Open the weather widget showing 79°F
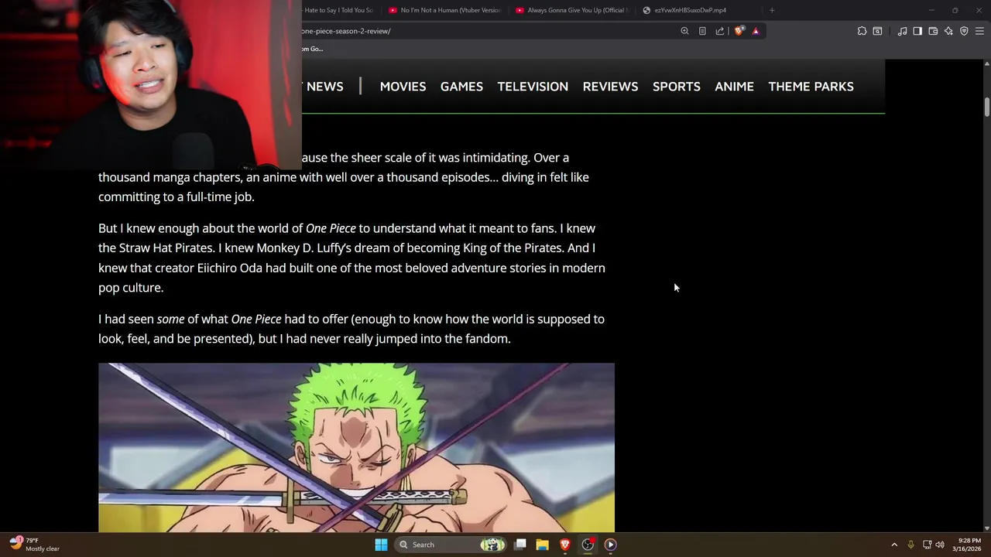Image resolution: width=991 pixels, height=557 pixels. 35,545
